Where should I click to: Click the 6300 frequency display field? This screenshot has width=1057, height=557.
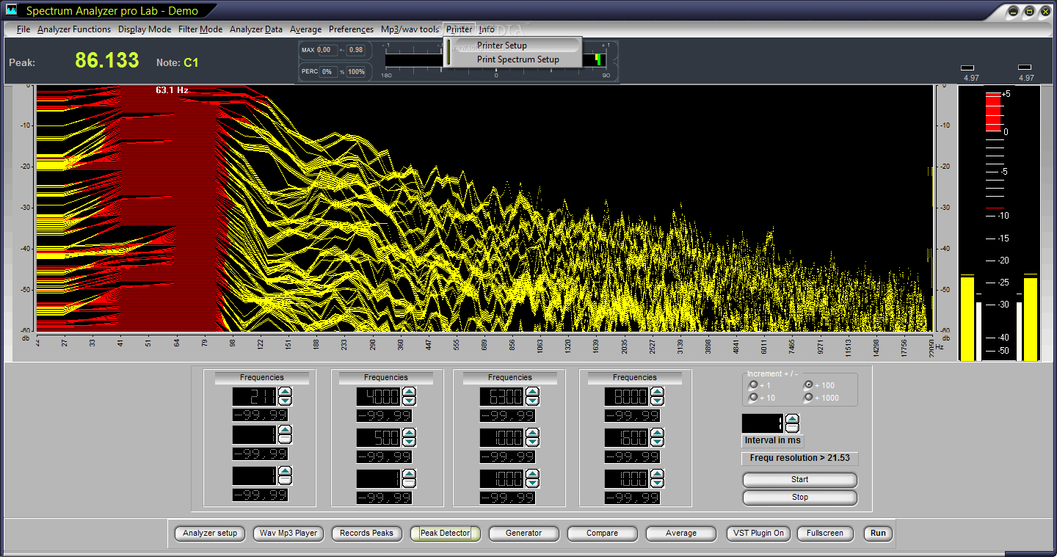coord(502,397)
